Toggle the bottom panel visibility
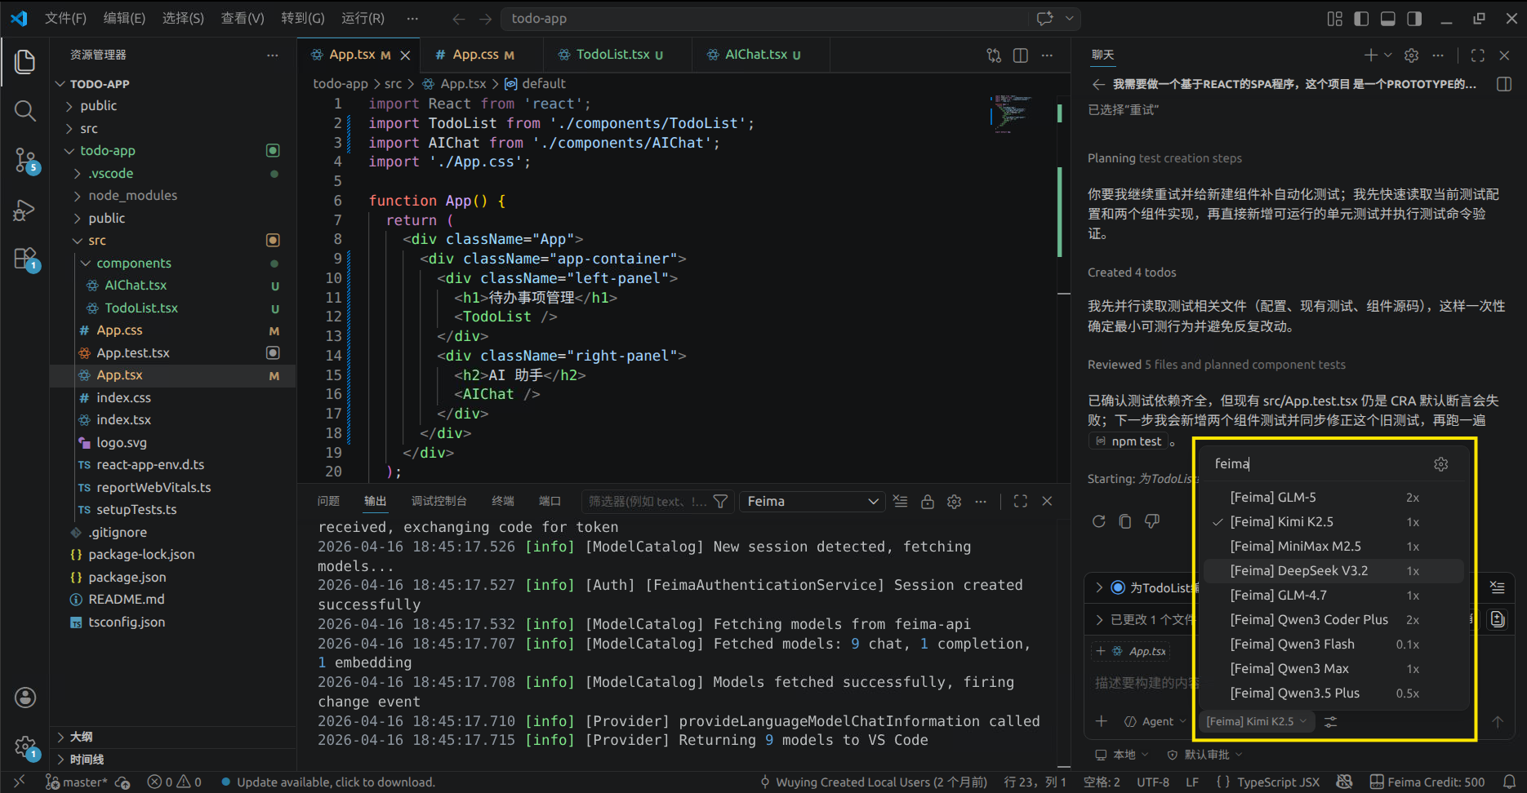The image size is (1527, 793). (1388, 19)
